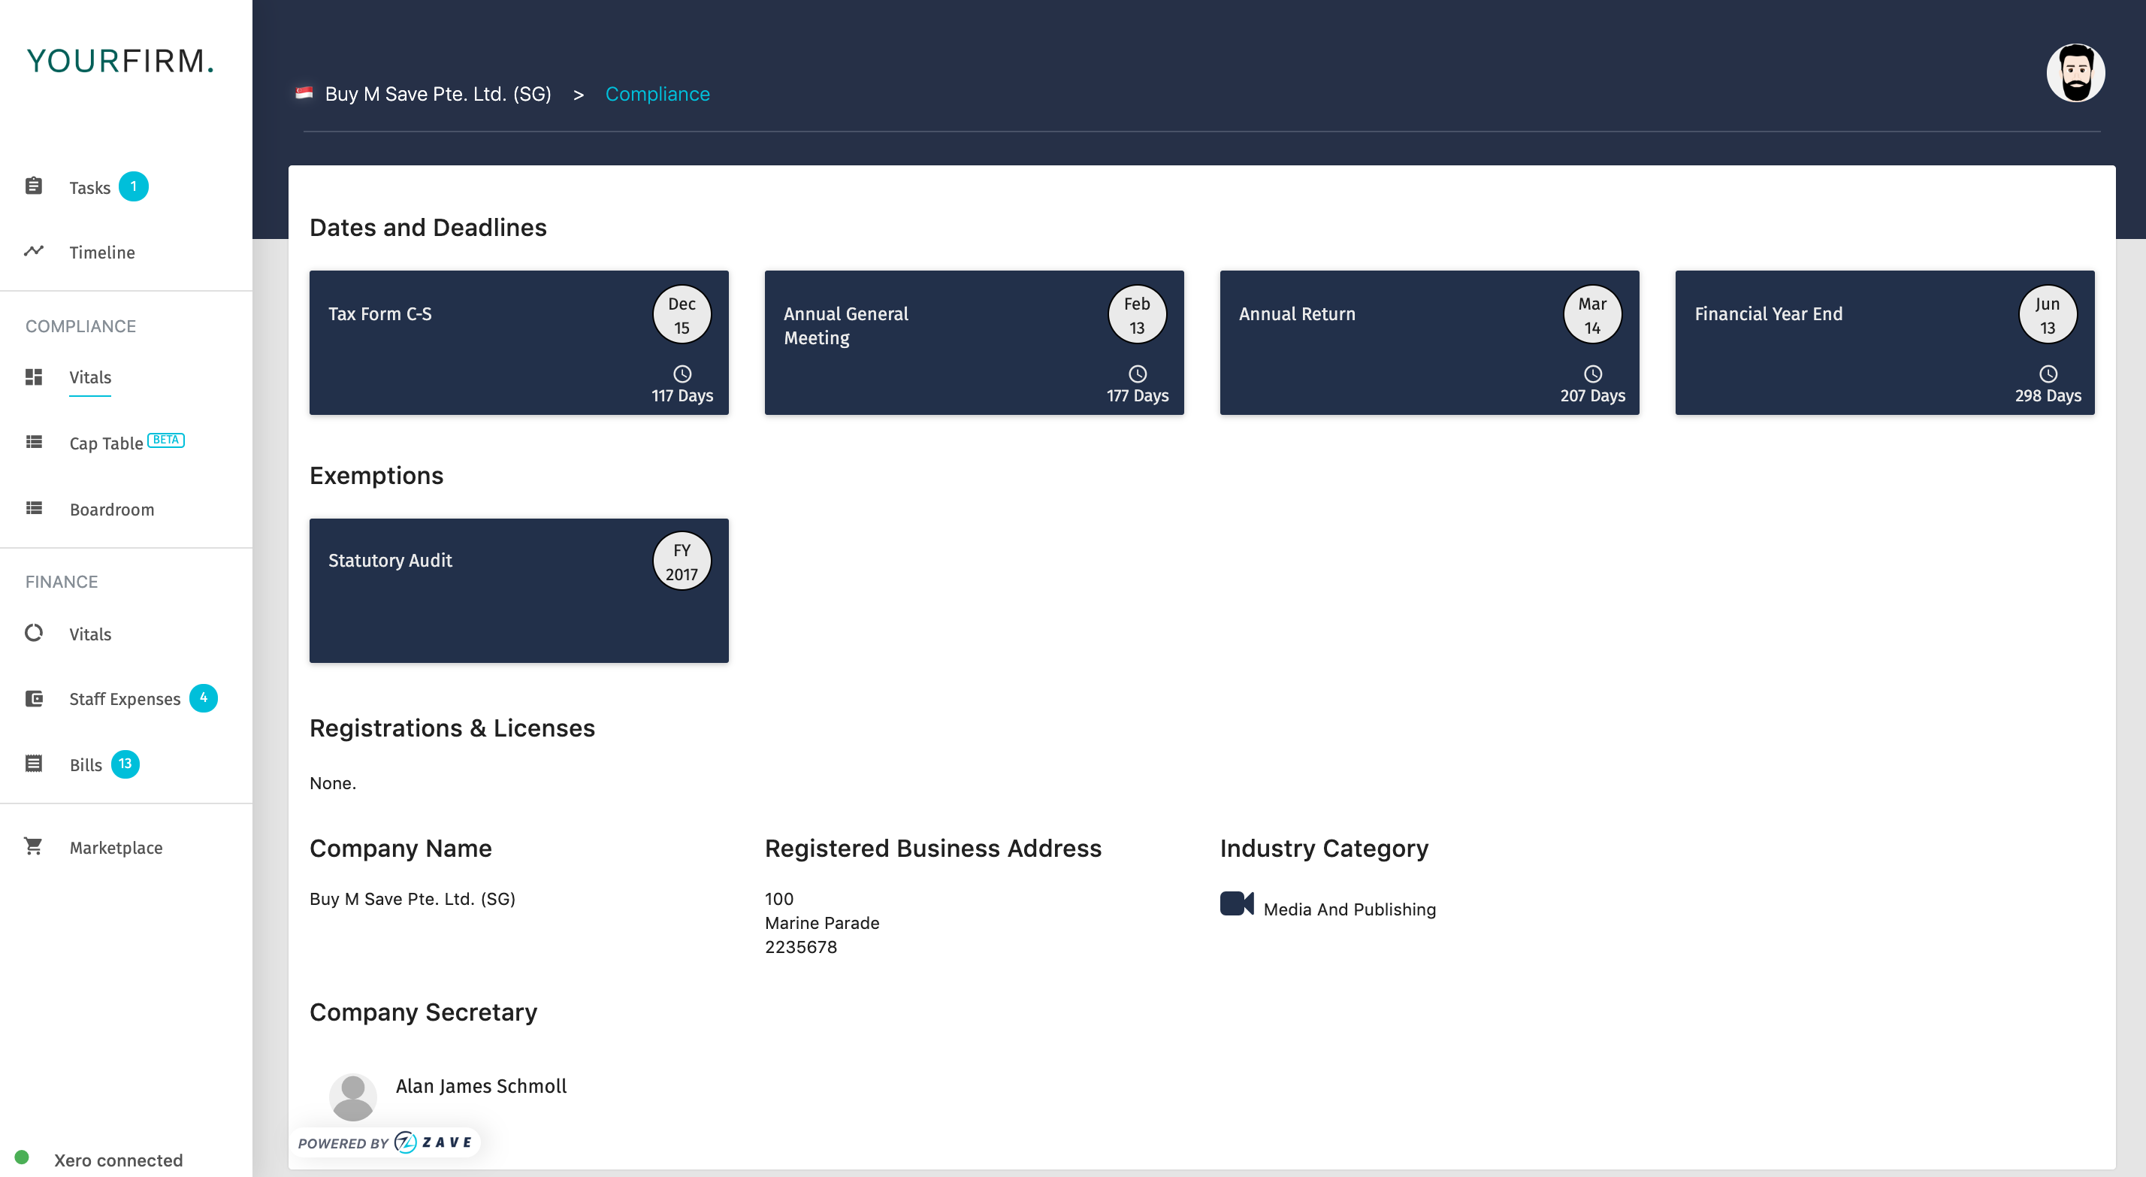Click the Tasks badge showing 1
This screenshot has width=2146, height=1177.
133,186
